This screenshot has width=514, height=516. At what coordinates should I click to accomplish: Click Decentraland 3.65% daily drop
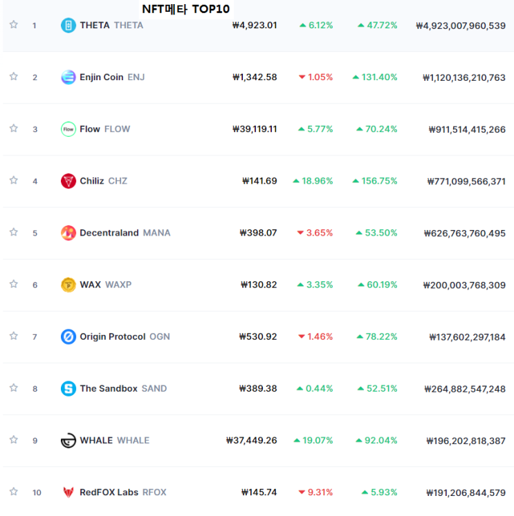[x=315, y=233]
